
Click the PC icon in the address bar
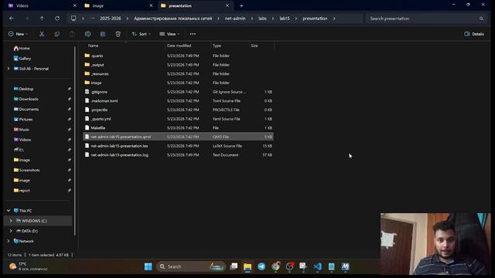point(73,19)
